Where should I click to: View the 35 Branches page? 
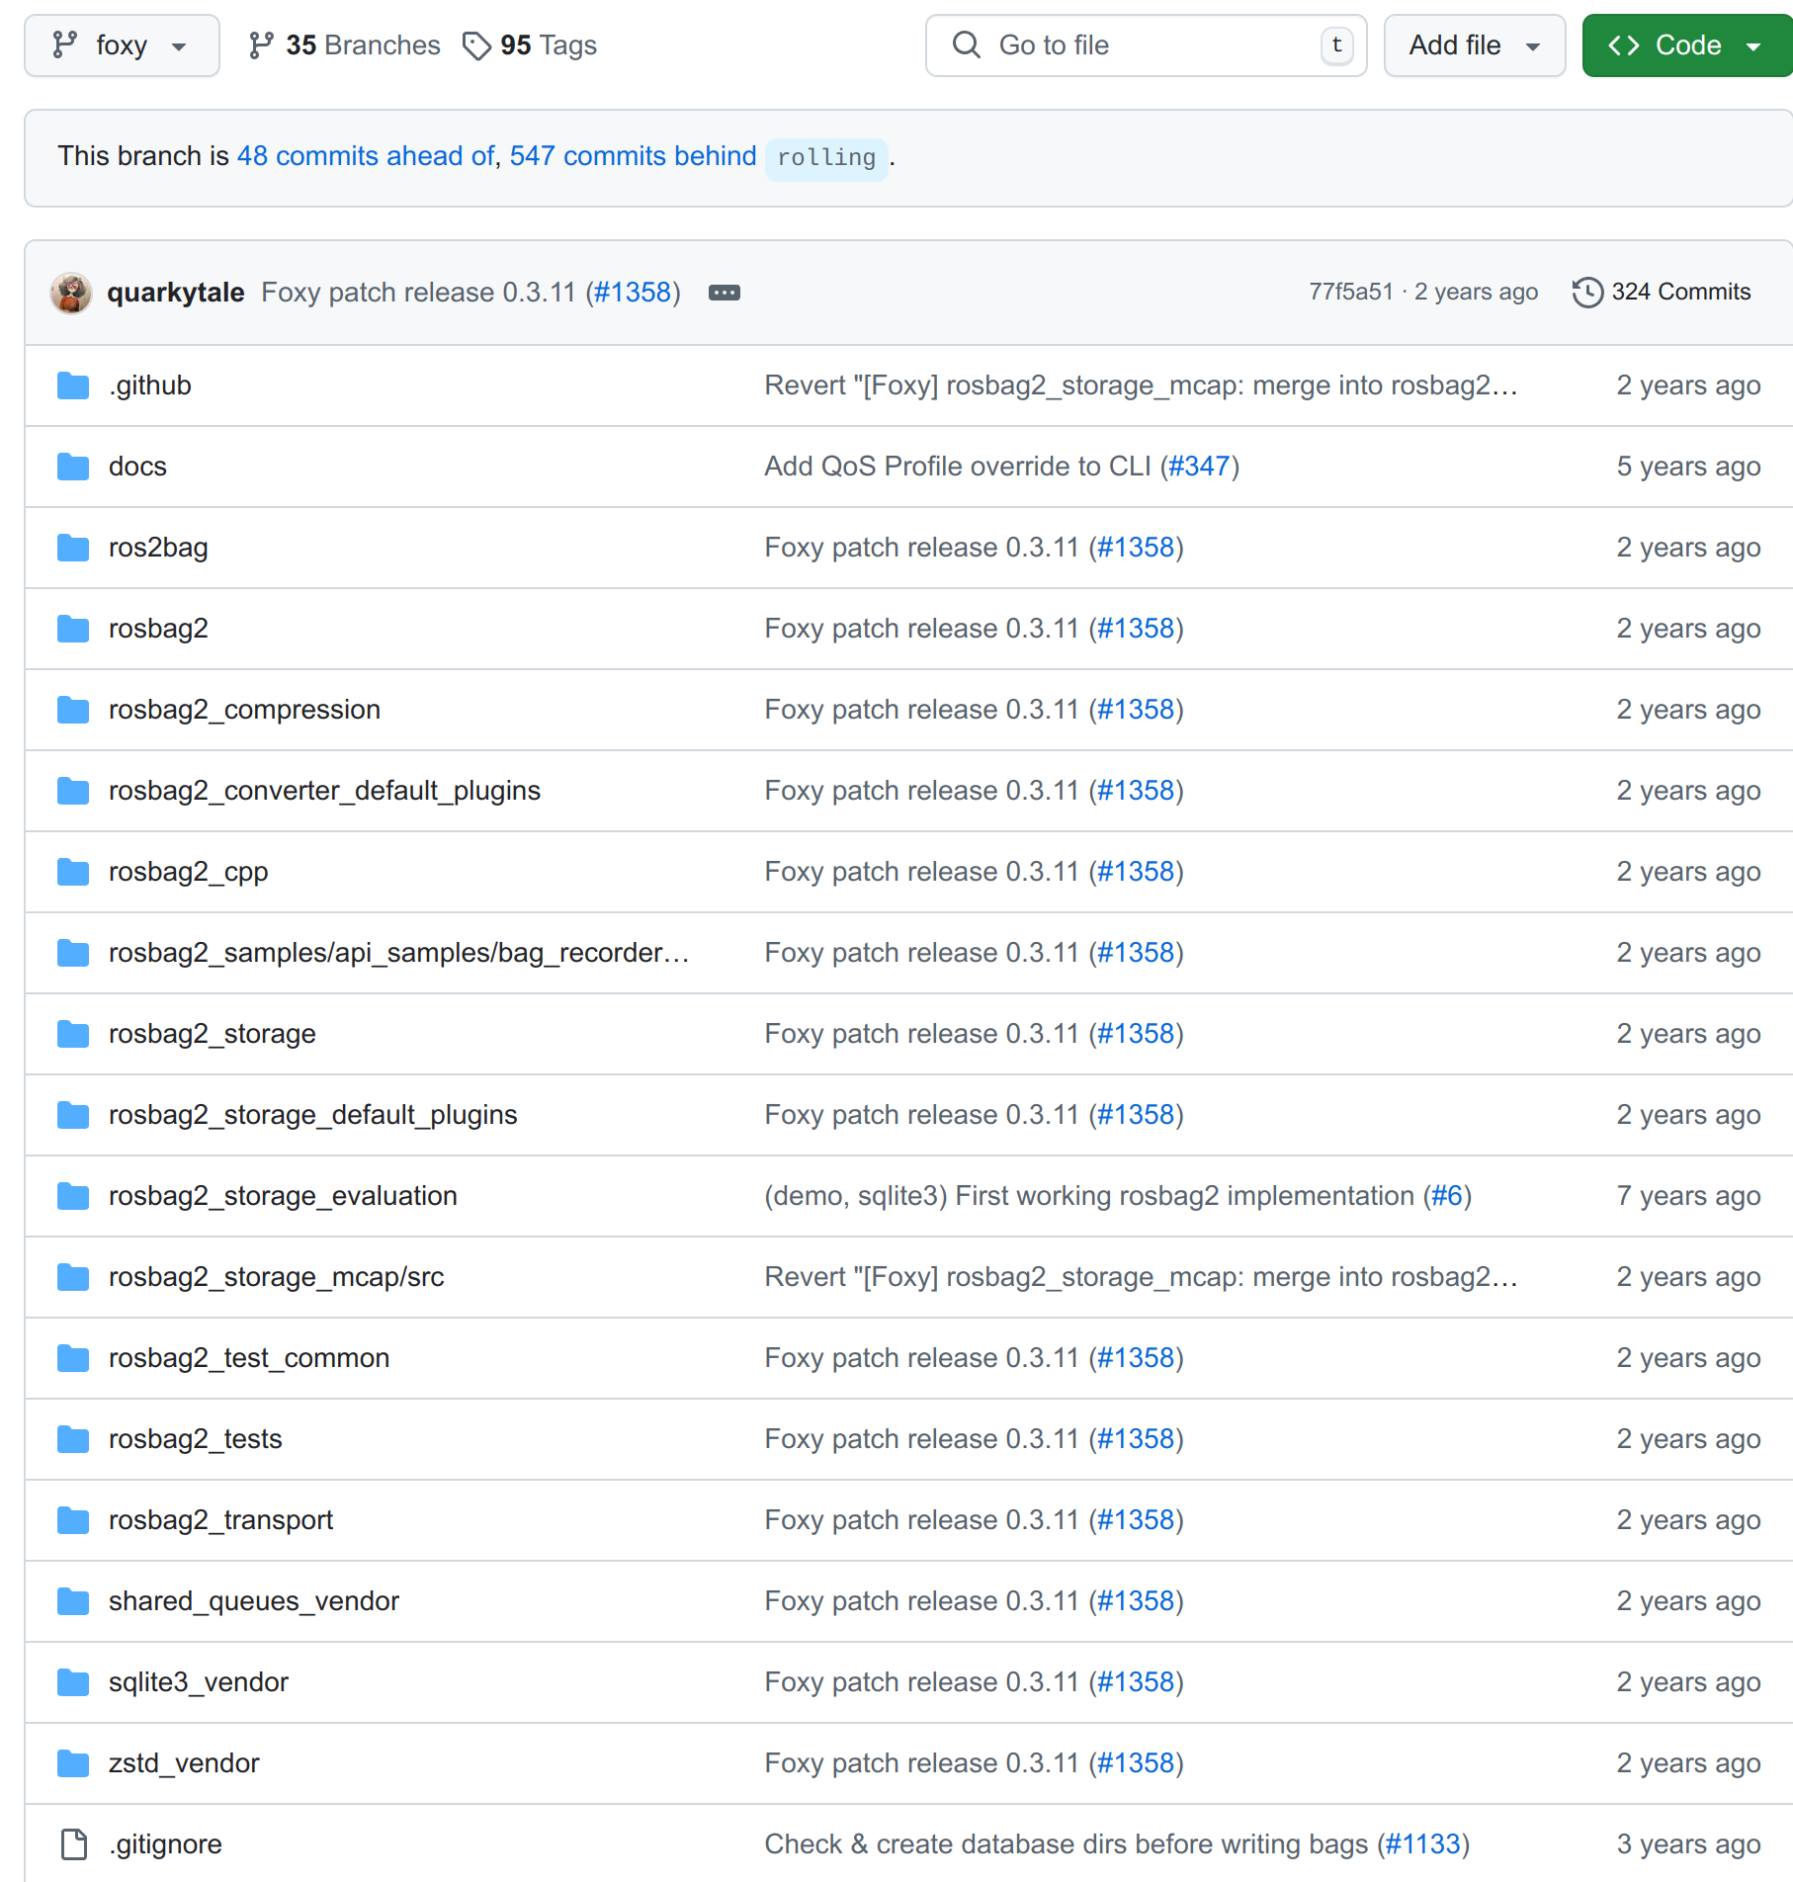(x=344, y=45)
